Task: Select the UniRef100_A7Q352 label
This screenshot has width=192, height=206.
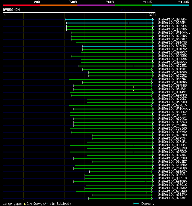Action: tap(172, 66)
